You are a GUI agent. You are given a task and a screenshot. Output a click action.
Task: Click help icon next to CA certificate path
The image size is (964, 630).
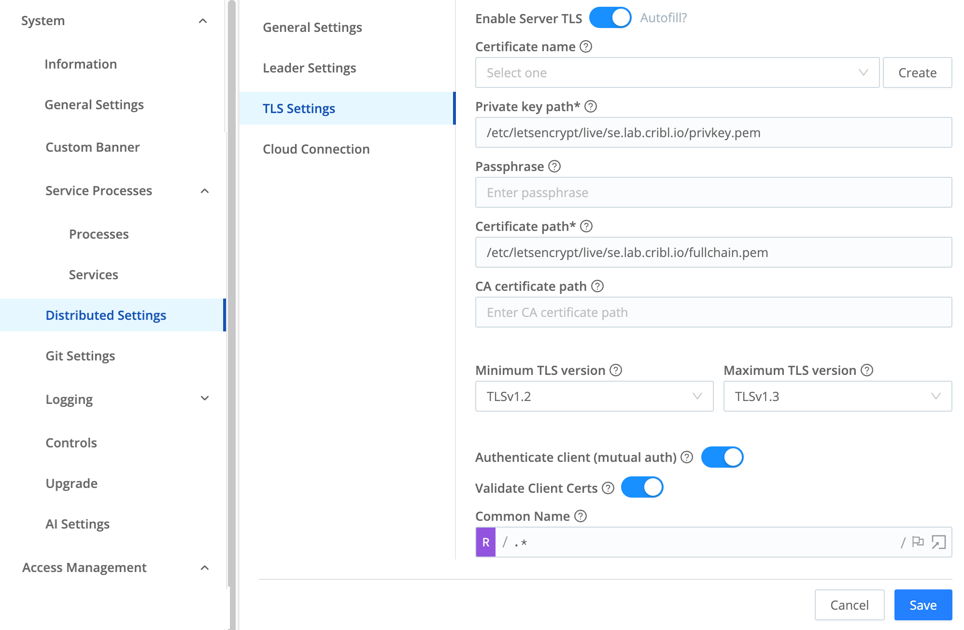click(597, 286)
